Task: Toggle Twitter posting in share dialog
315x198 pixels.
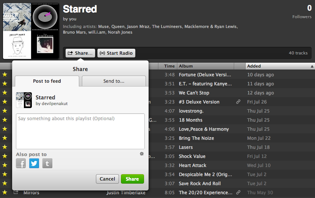Action: [x=34, y=163]
